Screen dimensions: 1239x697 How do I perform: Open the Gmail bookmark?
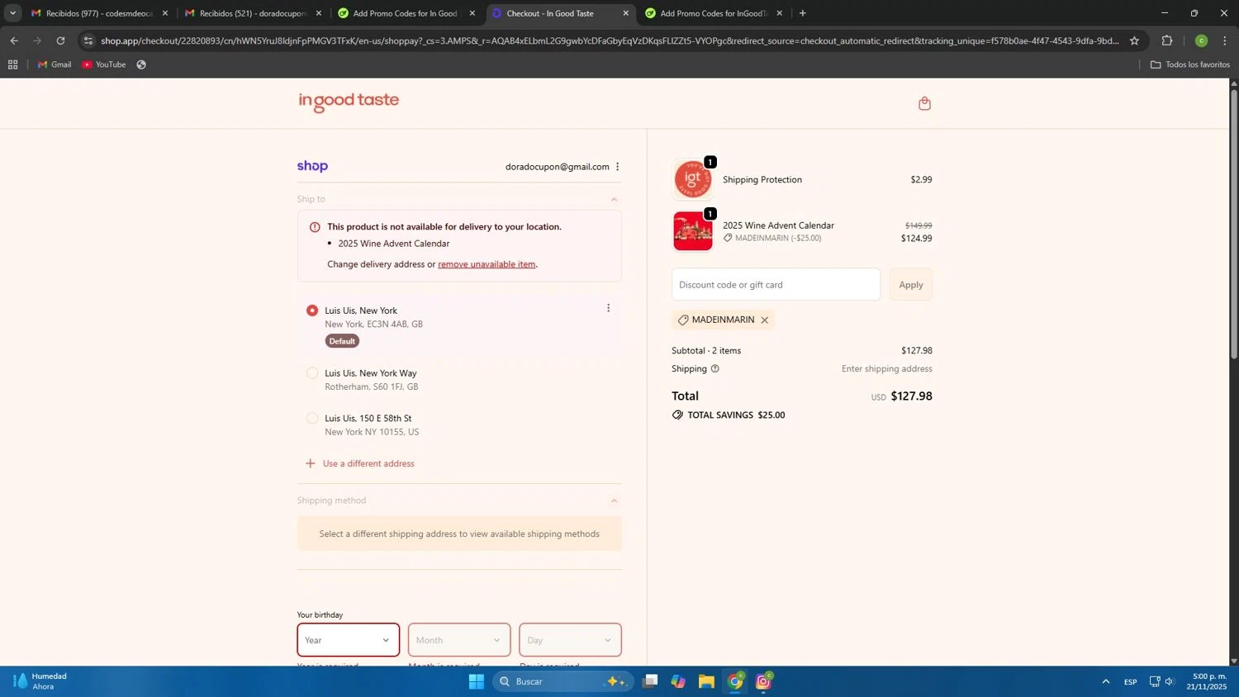point(55,64)
